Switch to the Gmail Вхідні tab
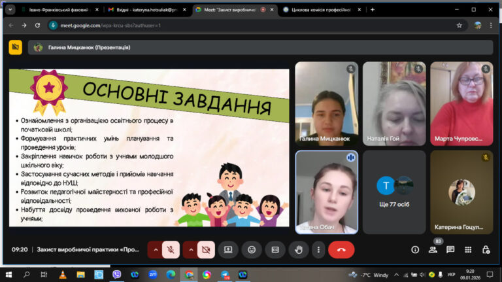 (146, 10)
